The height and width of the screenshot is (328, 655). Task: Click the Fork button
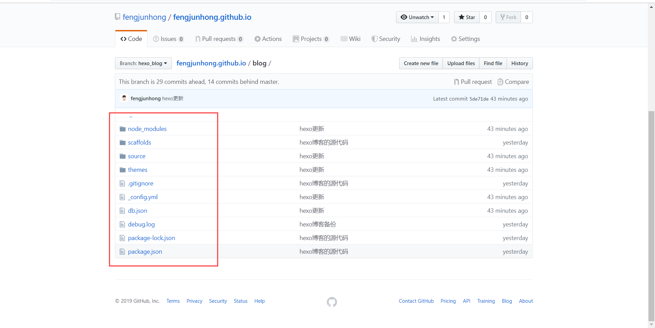508,17
